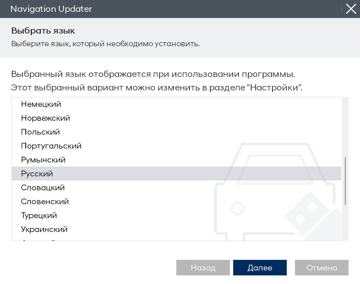360x284 pixels.
Task: Click the Выбрать язык heading
Action: tap(43, 31)
